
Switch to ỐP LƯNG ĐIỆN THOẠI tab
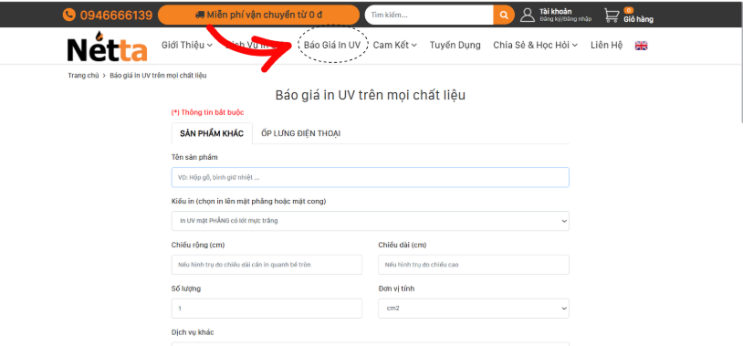(301, 133)
